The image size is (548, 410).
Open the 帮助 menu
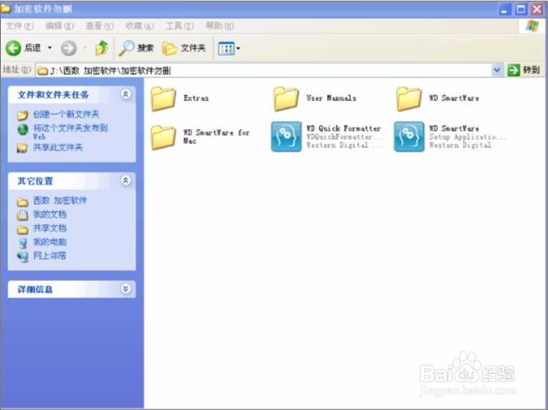click(x=220, y=25)
